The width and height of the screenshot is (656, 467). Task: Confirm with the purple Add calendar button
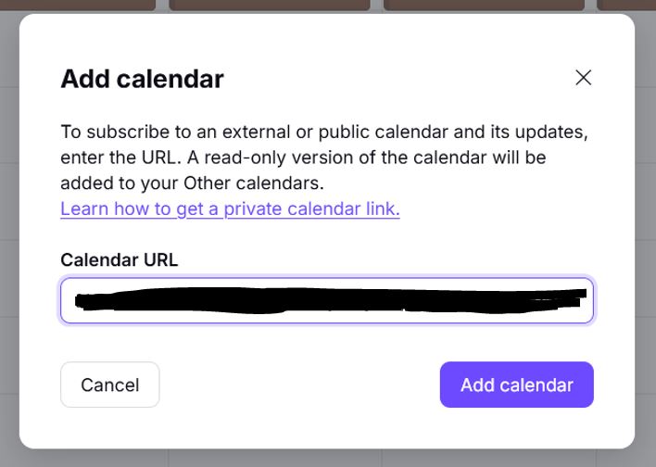pos(516,385)
